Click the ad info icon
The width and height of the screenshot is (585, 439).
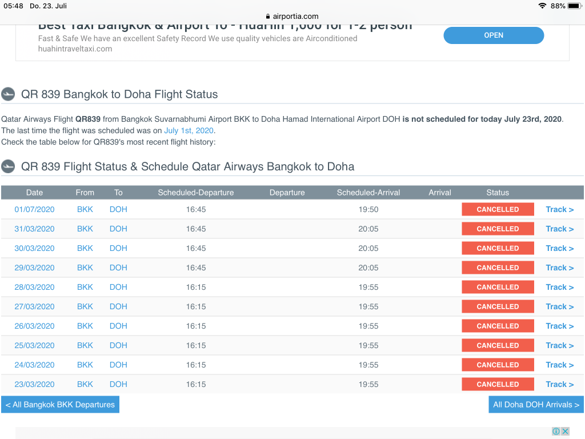pyautogui.click(x=556, y=431)
